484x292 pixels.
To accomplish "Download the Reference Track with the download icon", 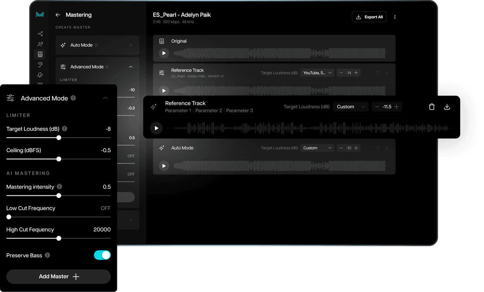I will [x=447, y=107].
